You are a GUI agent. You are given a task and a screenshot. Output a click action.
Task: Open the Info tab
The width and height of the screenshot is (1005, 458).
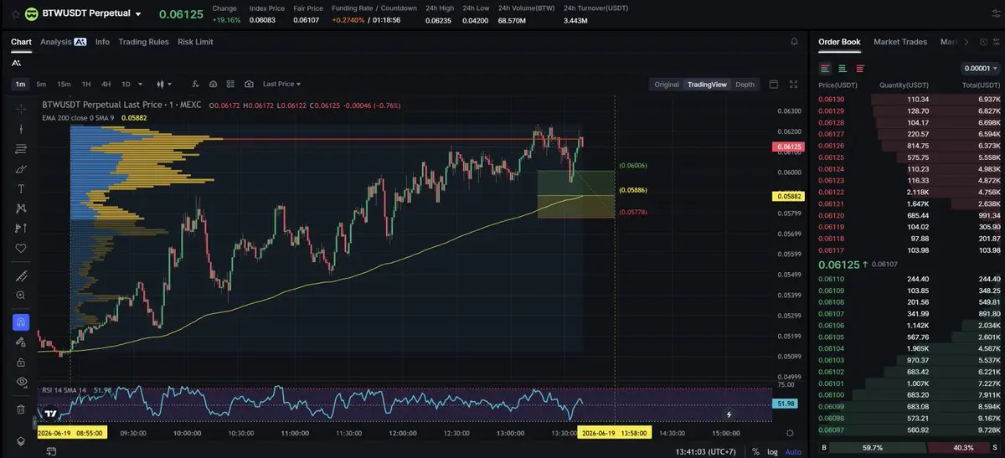(x=102, y=42)
